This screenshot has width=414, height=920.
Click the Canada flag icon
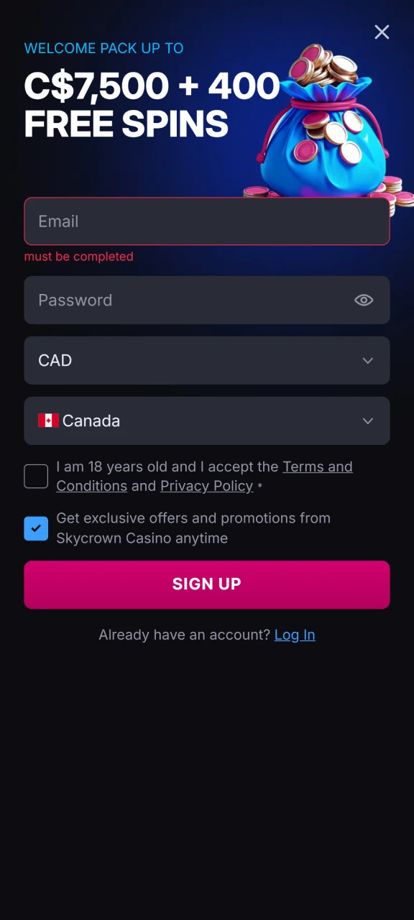click(x=47, y=420)
